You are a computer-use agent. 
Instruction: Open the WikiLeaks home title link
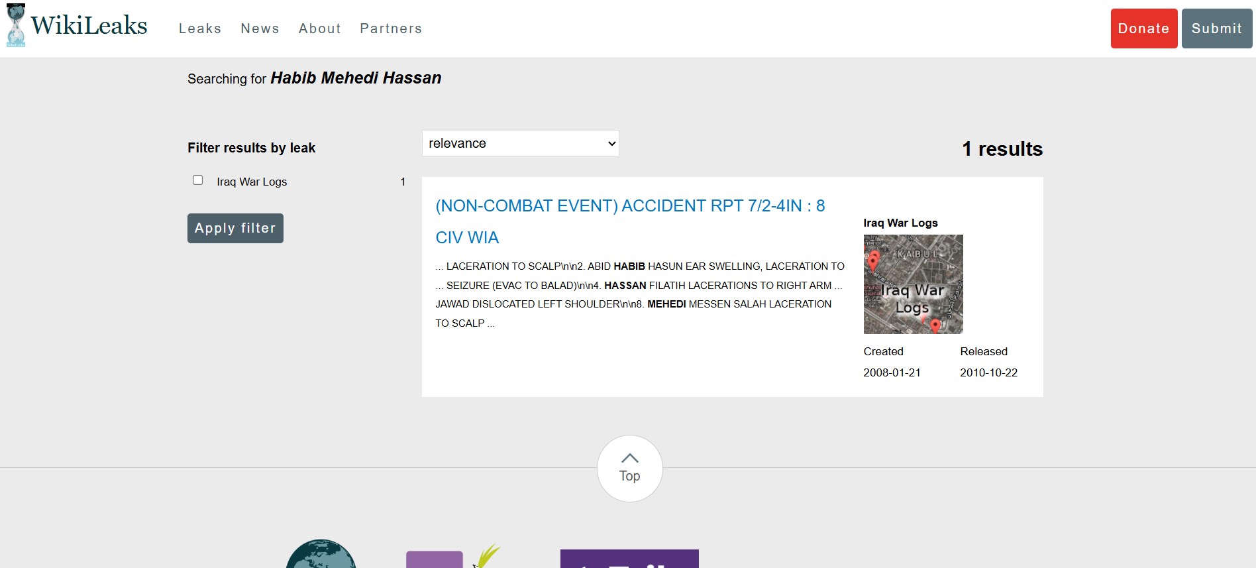pos(89,25)
